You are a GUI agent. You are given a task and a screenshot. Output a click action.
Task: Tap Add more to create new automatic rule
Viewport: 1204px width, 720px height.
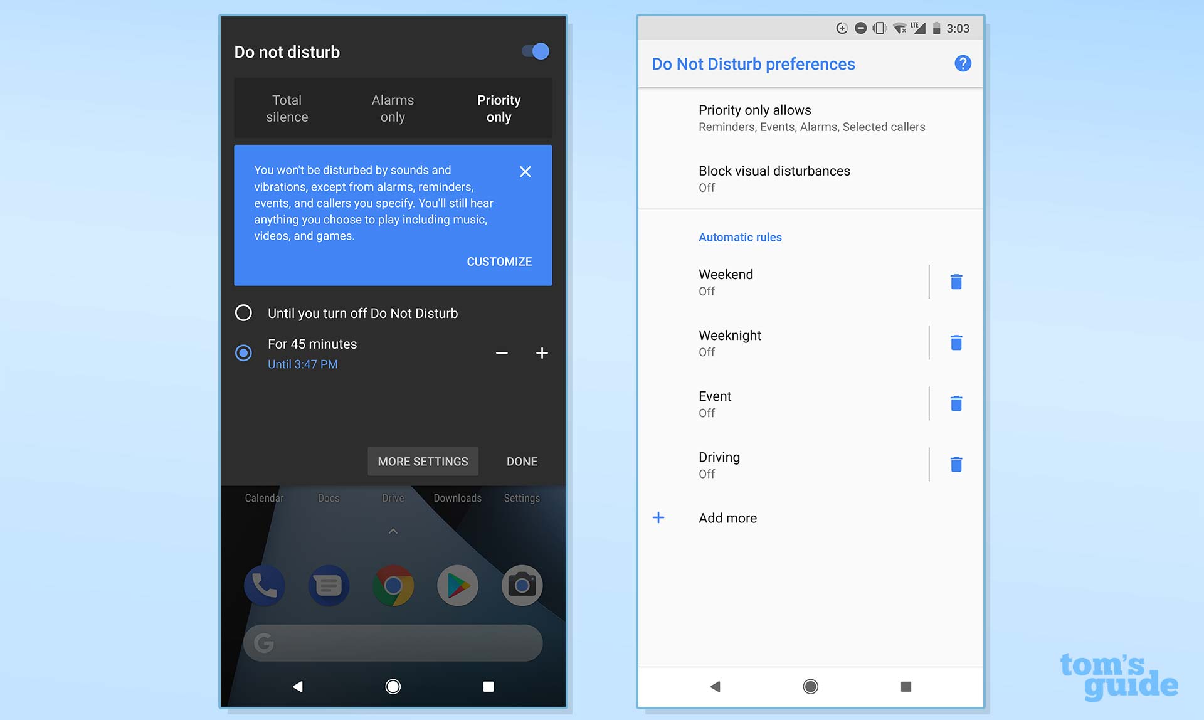pos(727,517)
